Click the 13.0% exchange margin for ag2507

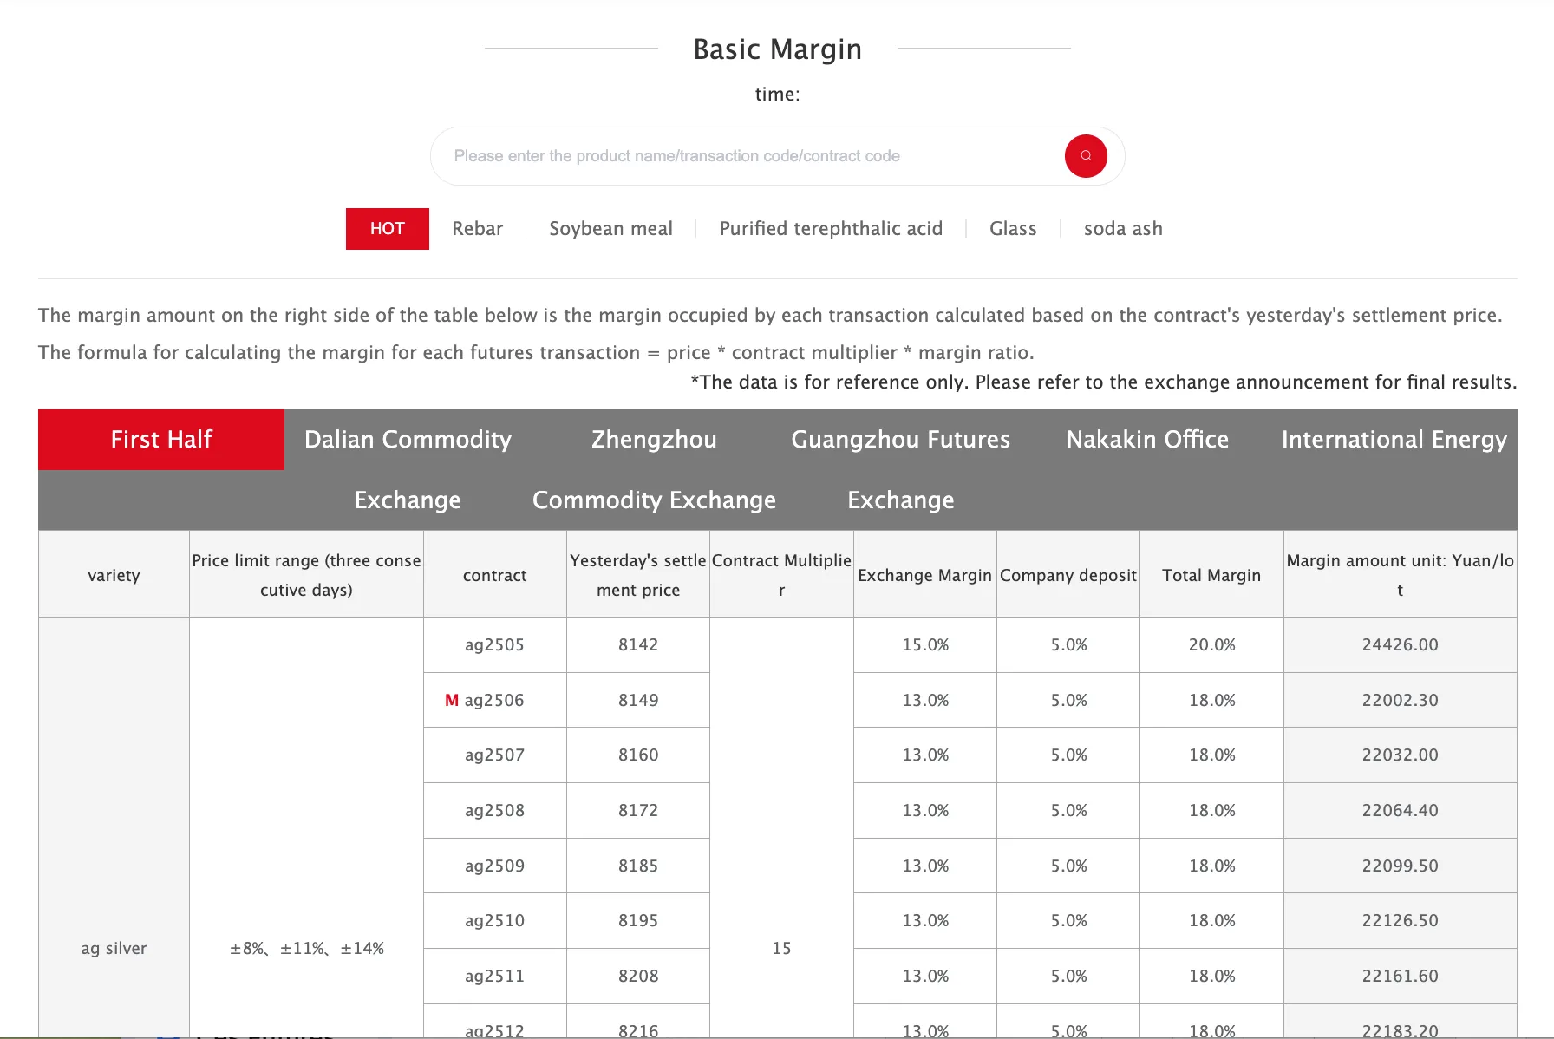[925, 755]
